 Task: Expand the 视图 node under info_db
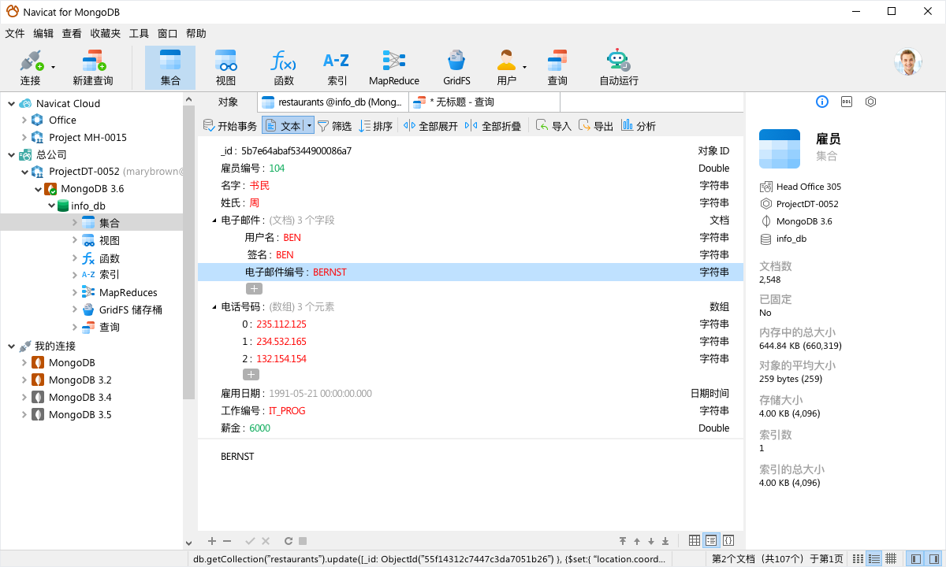[x=75, y=240]
